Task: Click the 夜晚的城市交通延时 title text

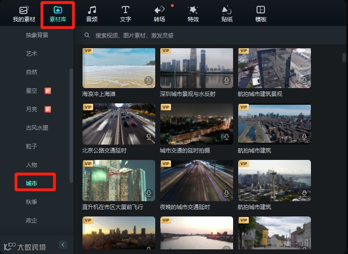Action: (184, 207)
